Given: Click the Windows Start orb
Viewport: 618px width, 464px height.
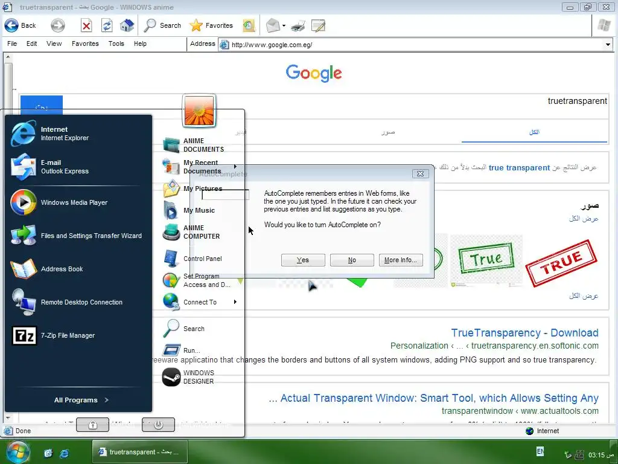Looking at the screenshot, I should pyautogui.click(x=18, y=452).
